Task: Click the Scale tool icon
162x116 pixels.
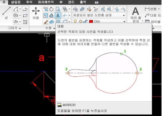Action: pyautogui.click(x=45, y=16)
